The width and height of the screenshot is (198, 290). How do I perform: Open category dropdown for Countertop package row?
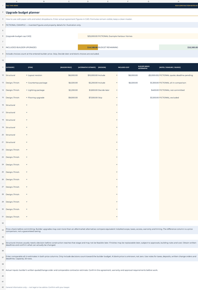click(x=27, y=83)
